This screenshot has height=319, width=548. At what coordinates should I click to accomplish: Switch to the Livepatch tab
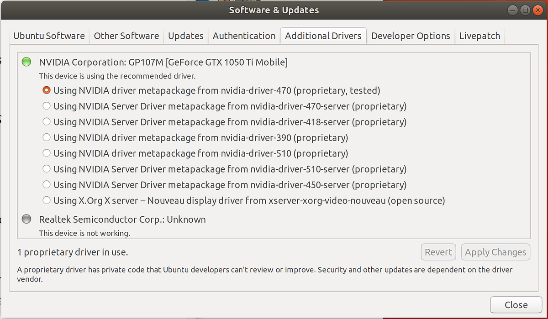click(479, 36)
